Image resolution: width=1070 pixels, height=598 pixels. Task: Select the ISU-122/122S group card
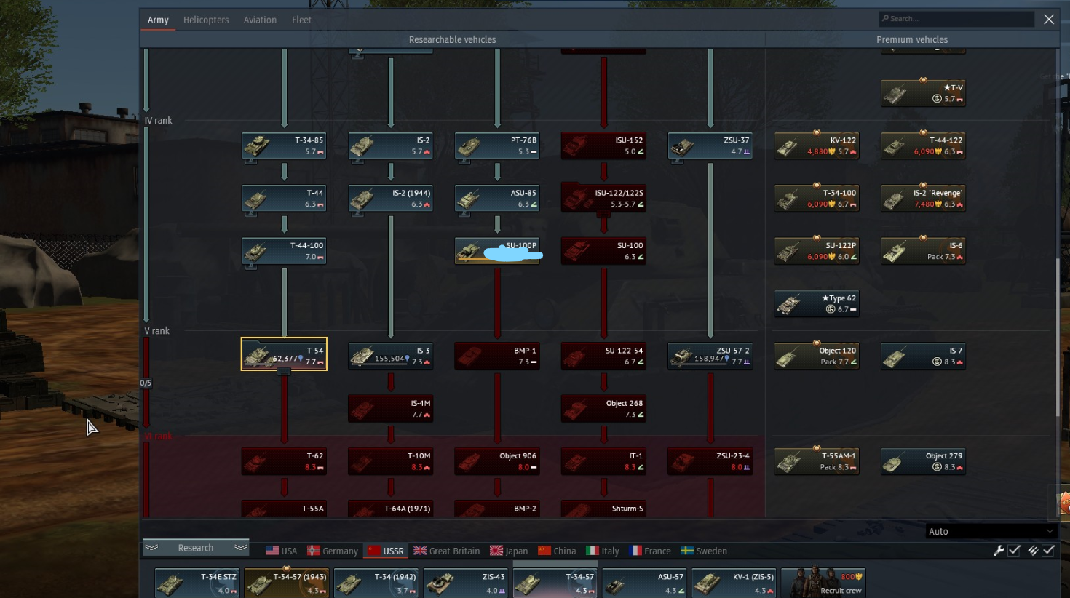click(603, 198)
